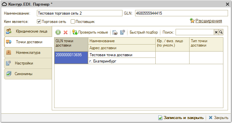Viewport: 232px width, 123px height.
Task: Click the Проверить новые toolbar button
Action: click(x=90, y=32)
